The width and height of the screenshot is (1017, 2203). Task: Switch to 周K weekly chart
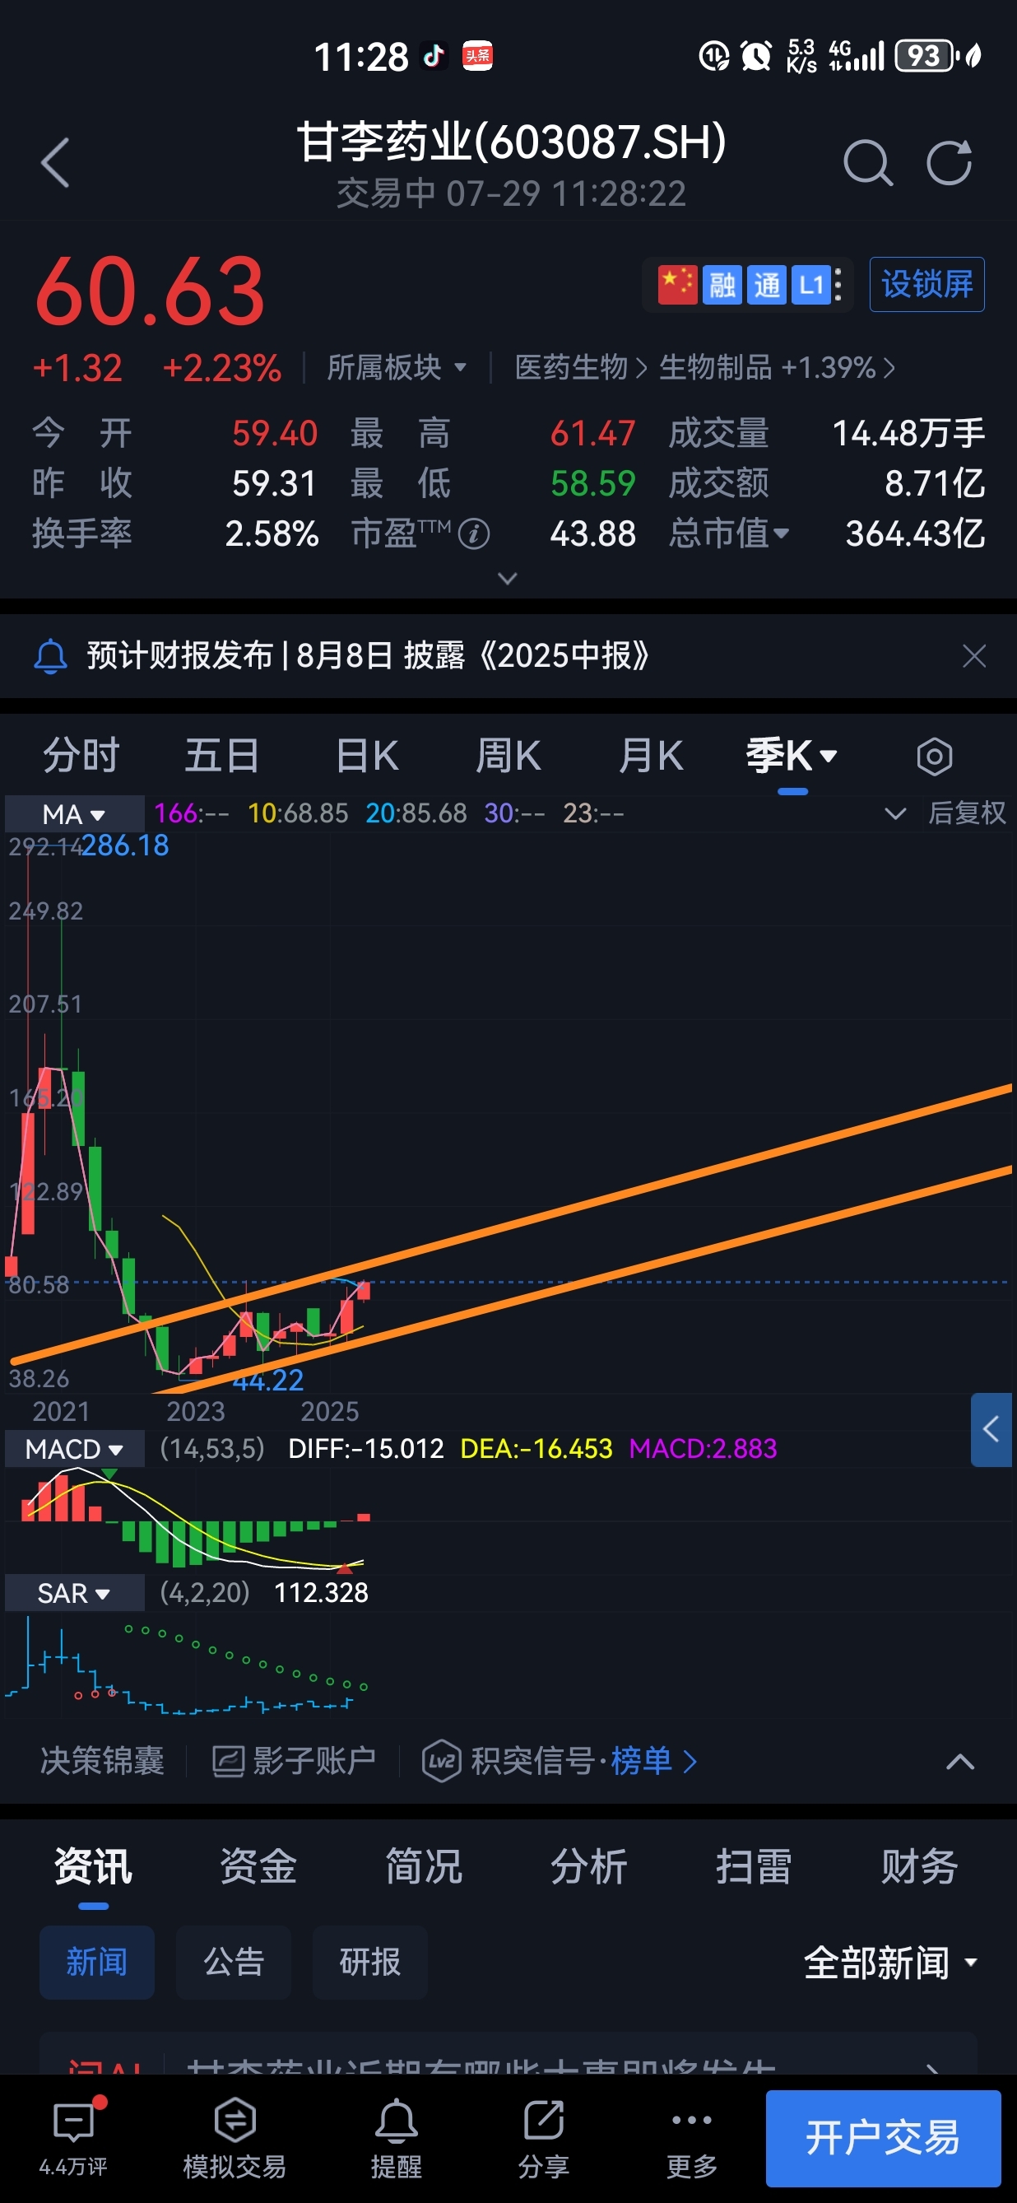point(508,756)
